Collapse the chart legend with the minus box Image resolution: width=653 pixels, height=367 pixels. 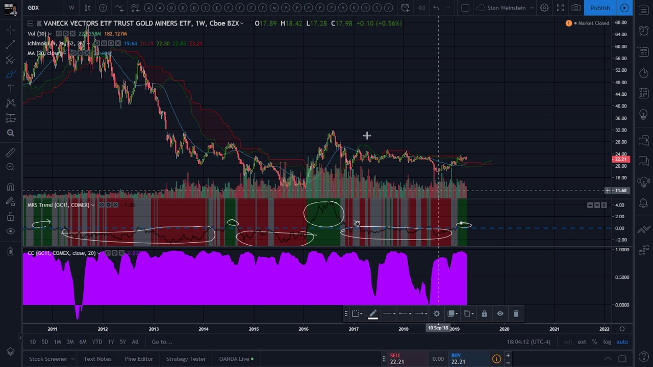click(31, 23)
